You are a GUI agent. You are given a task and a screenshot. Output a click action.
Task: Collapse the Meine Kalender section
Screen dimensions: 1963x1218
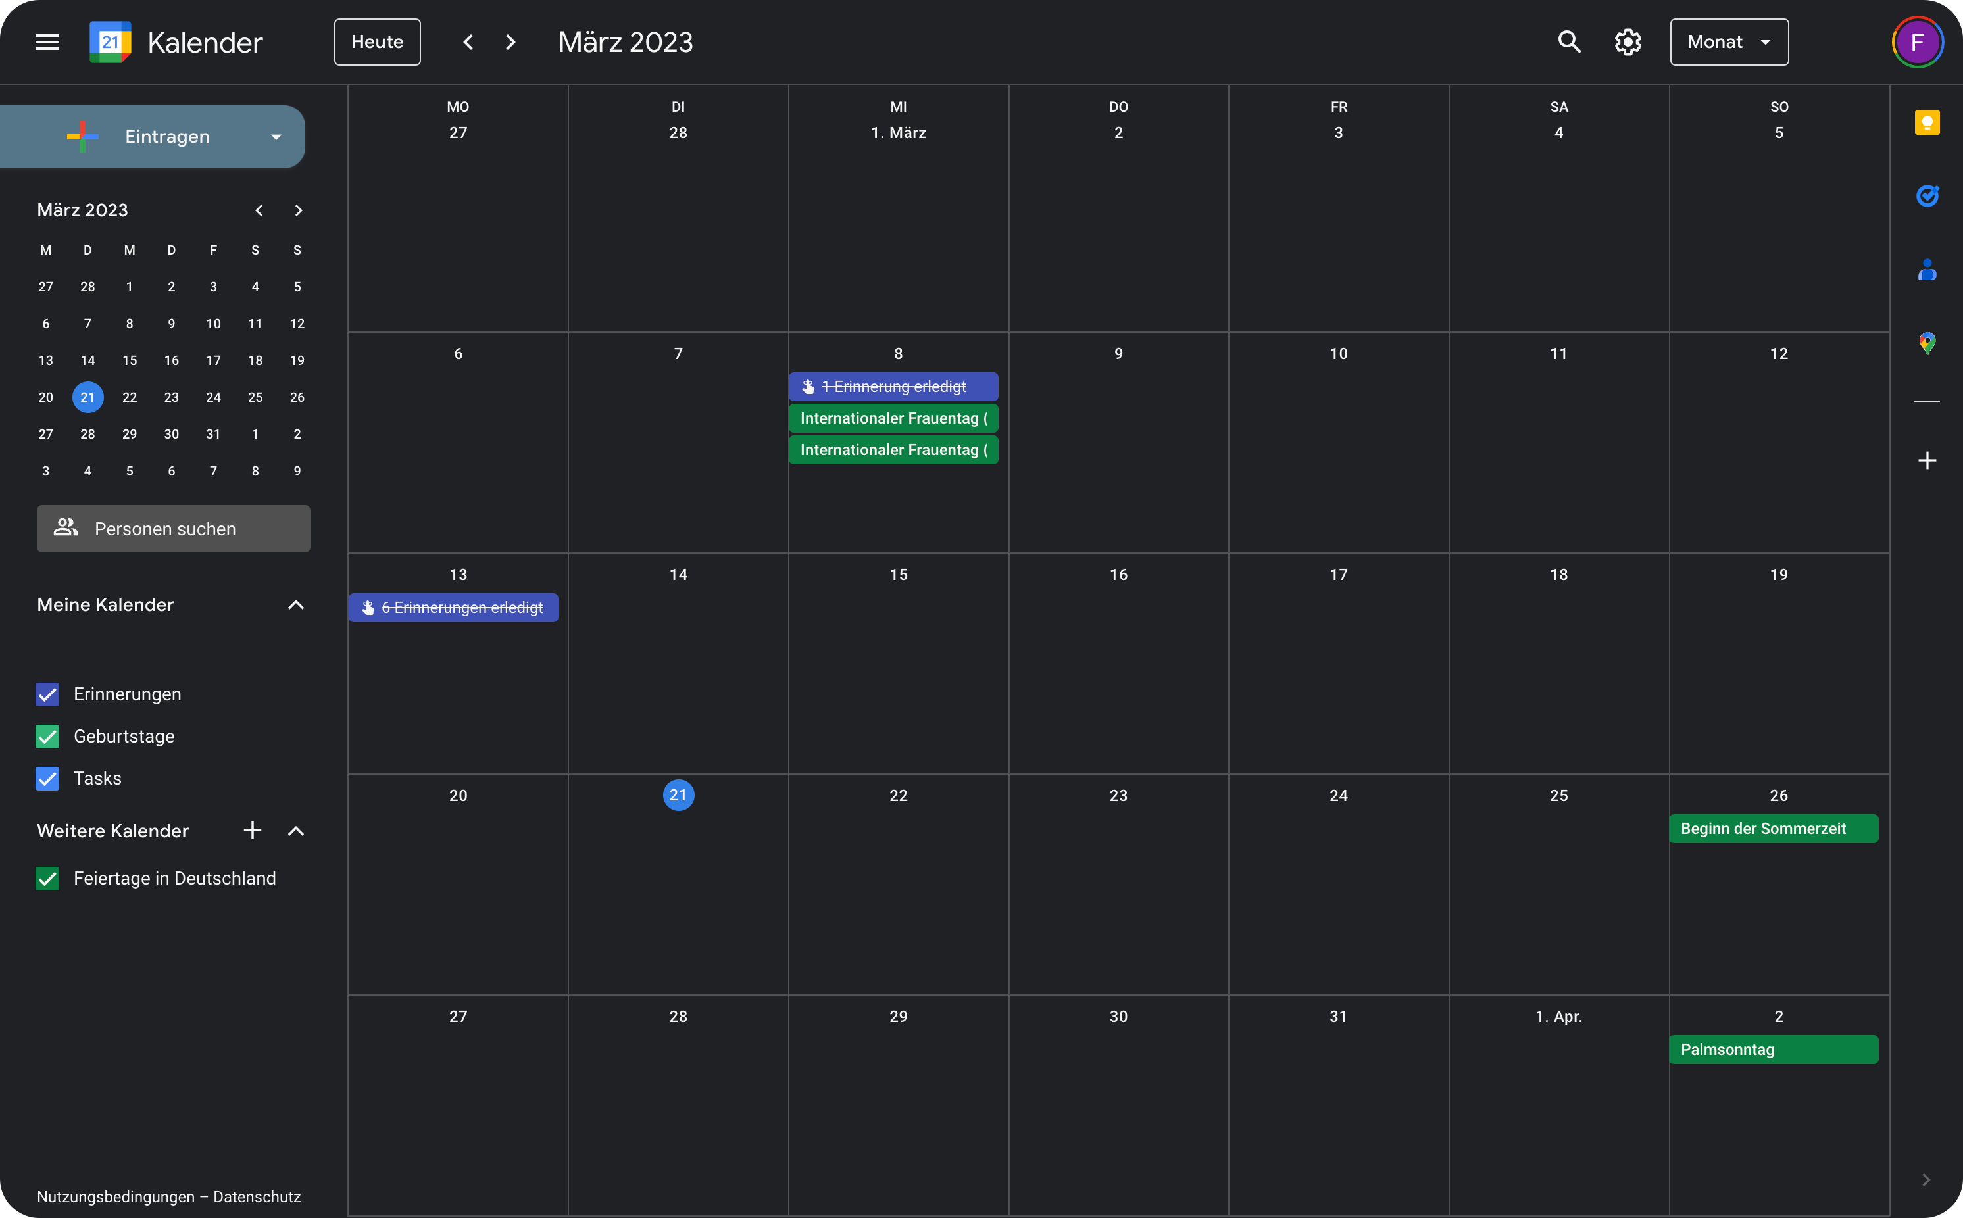(296, 605)
